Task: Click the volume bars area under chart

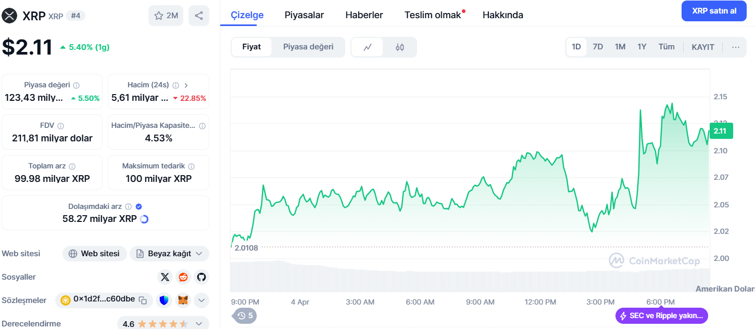Action: (x=470, y=276)
